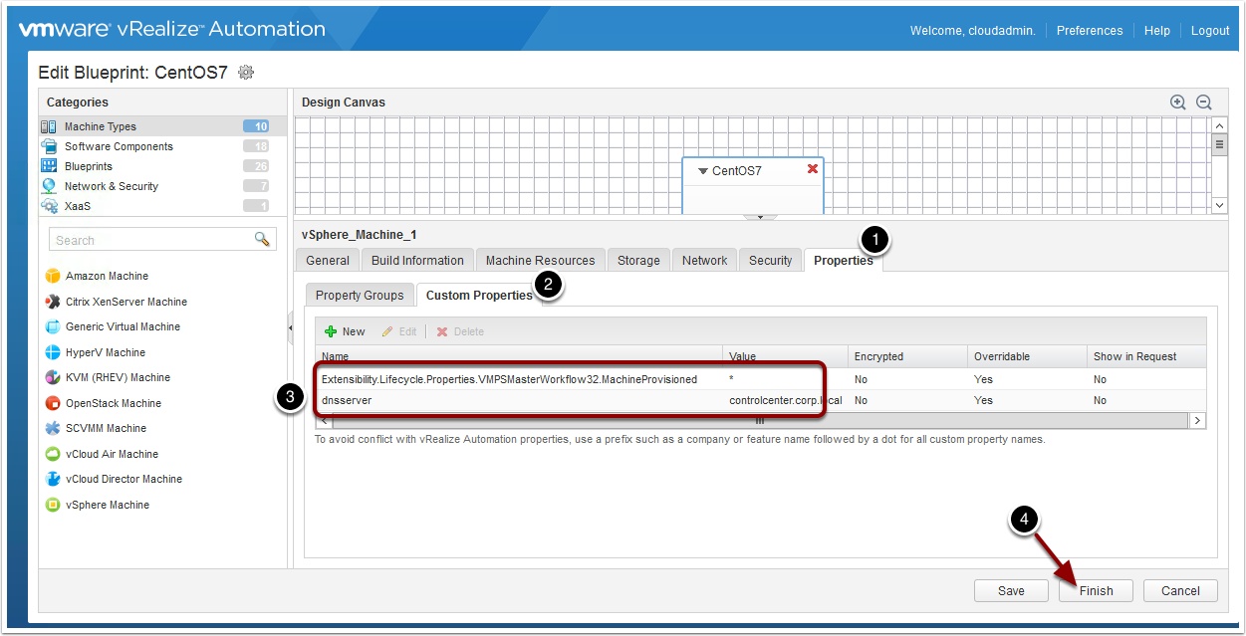Sort by the Name column header

pyautogui.click(x=519, y=356)
